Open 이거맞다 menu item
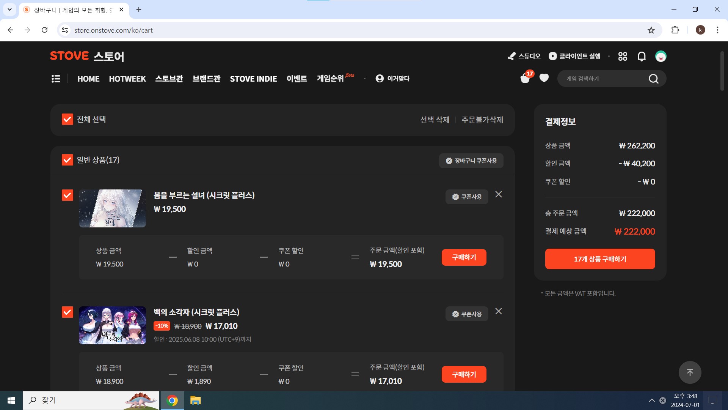728x410 pixels. (x=392, y=79)
